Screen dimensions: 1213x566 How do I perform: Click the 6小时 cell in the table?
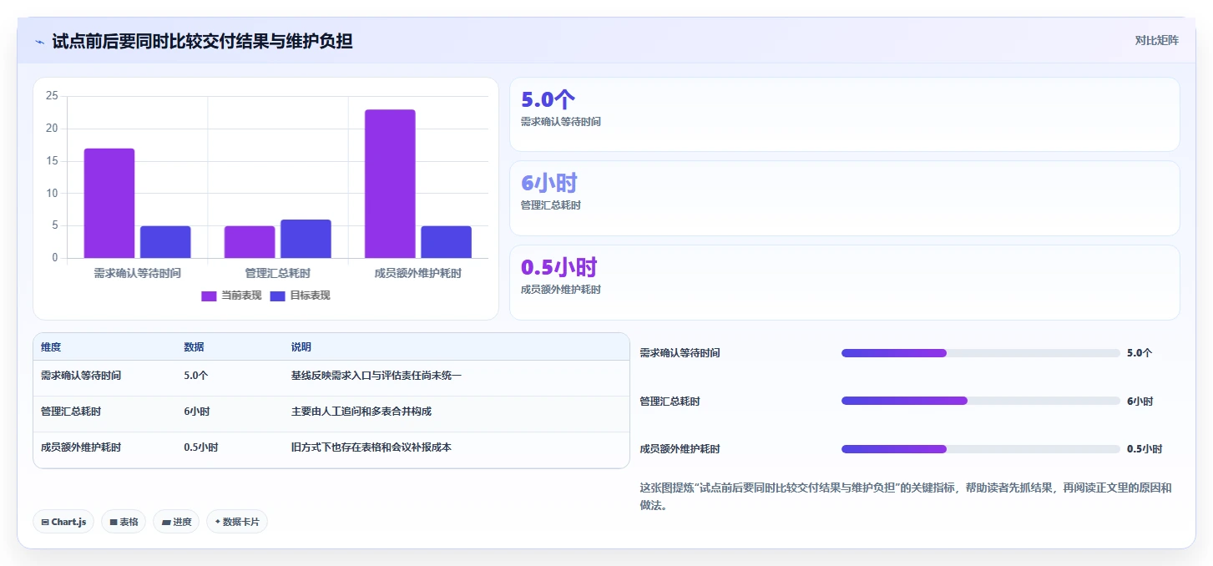[x=197, y=412]
